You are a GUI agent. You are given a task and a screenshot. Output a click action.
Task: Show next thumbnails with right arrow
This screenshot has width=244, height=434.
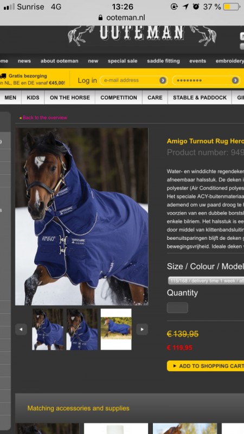click(x=142, y=329)
